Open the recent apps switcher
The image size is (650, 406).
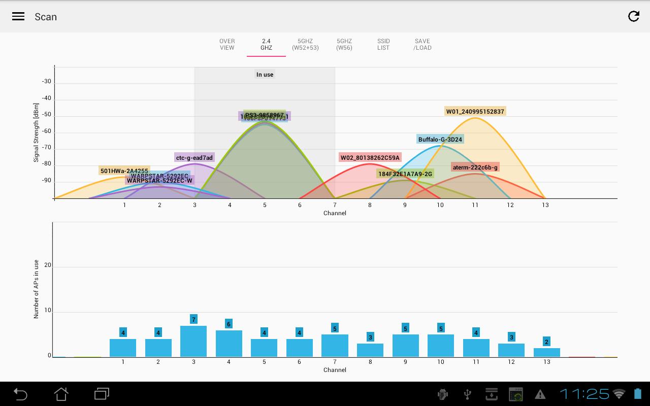pos(102,394)
